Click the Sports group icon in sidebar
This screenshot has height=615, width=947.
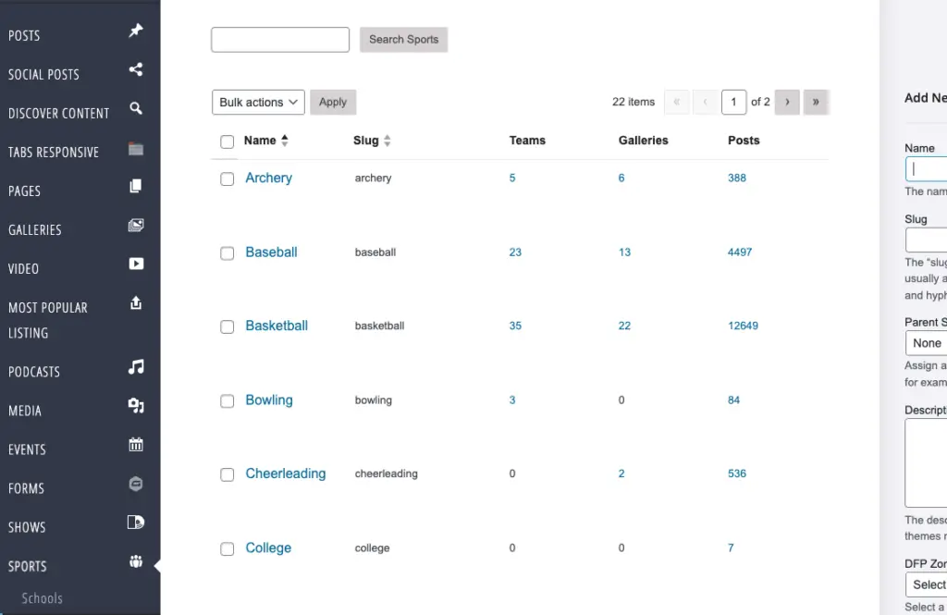pos(136,561)
